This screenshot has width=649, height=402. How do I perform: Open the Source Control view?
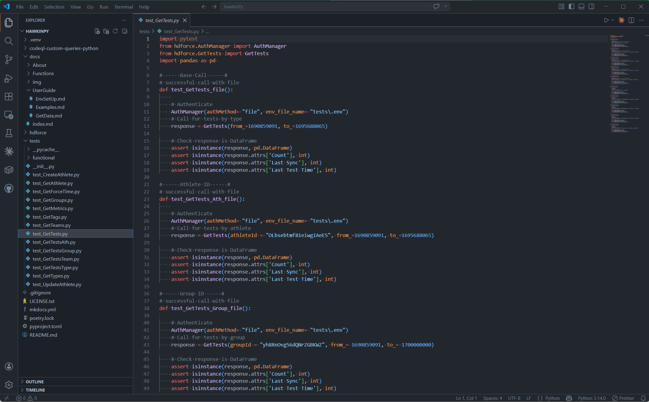(x=9, y=59)
